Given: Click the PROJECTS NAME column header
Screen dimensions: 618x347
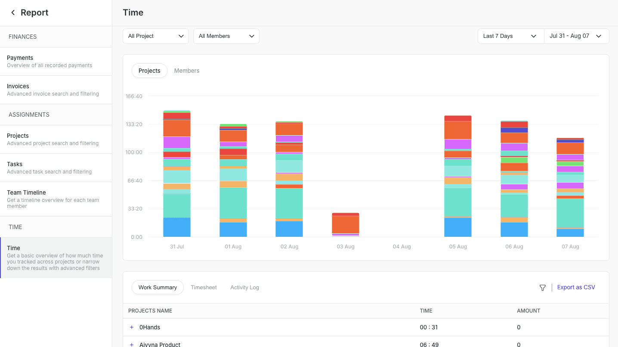Looking at the screenshot, I should (150, 310).
